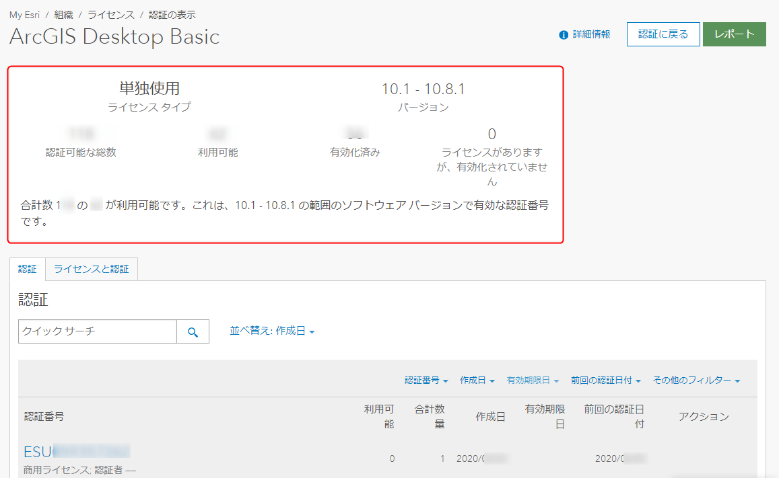Click the green レポート button
The height and width of the screenshot is (478, 779).
click(x=735, y=34)
